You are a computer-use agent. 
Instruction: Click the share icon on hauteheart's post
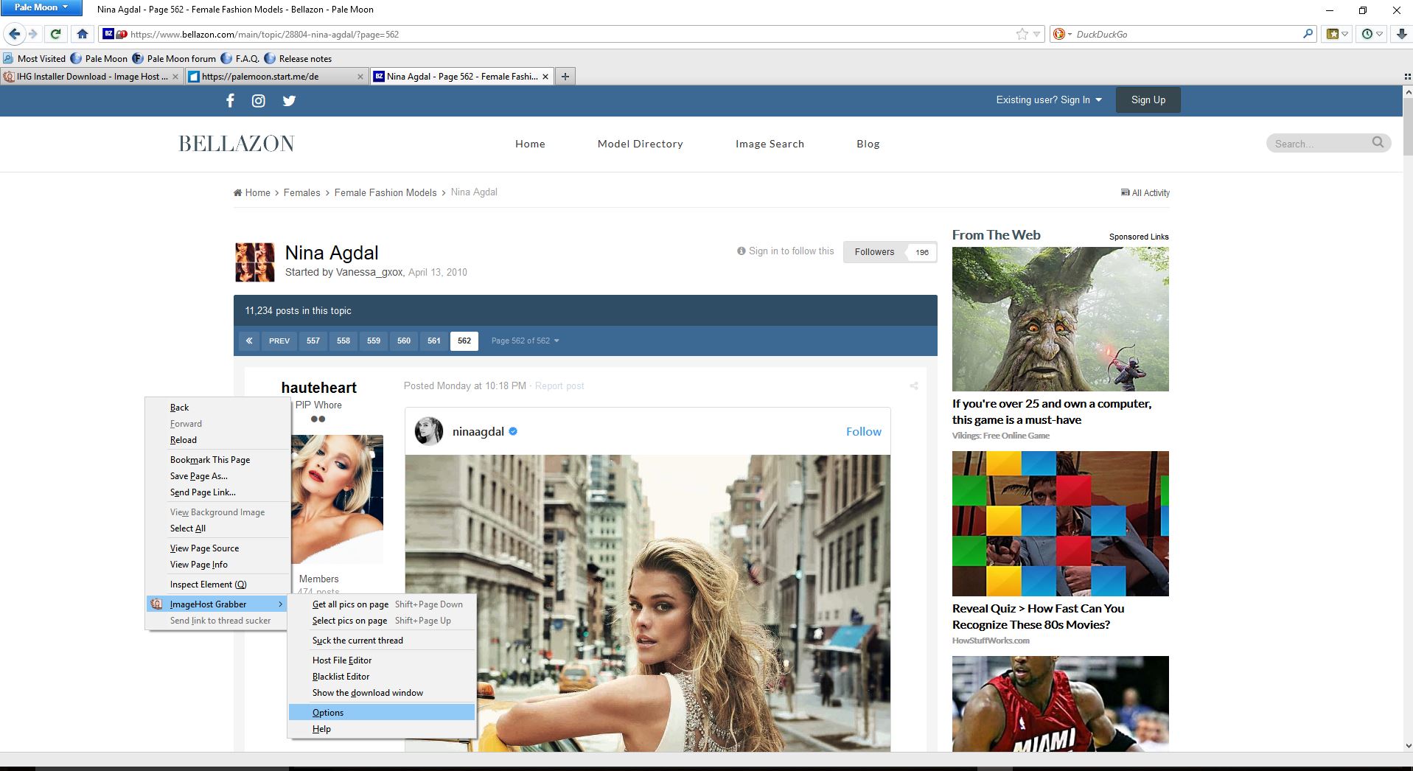point(913,385)
